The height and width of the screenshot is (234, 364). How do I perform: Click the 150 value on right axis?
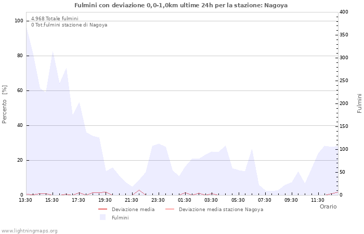tap(344, 126)
